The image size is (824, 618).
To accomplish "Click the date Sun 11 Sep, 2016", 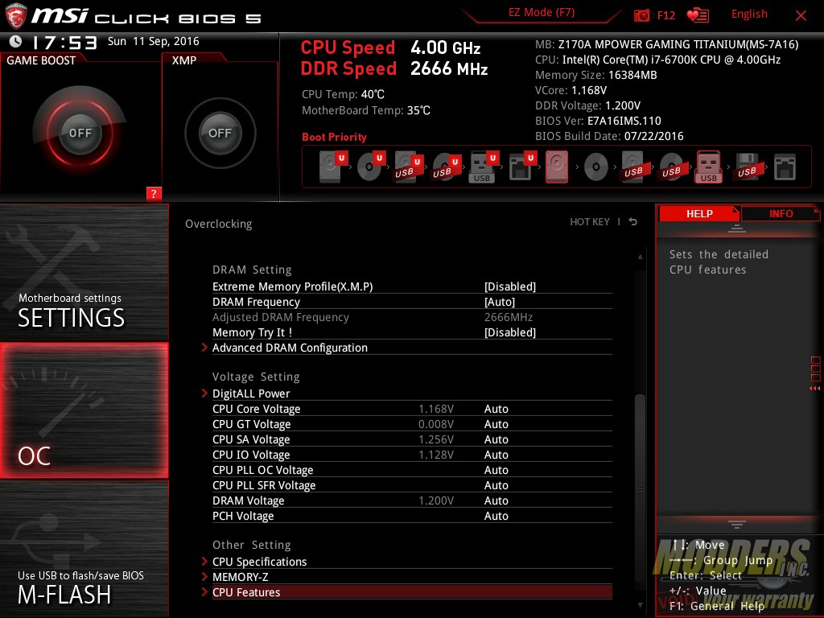I will 154,41.
